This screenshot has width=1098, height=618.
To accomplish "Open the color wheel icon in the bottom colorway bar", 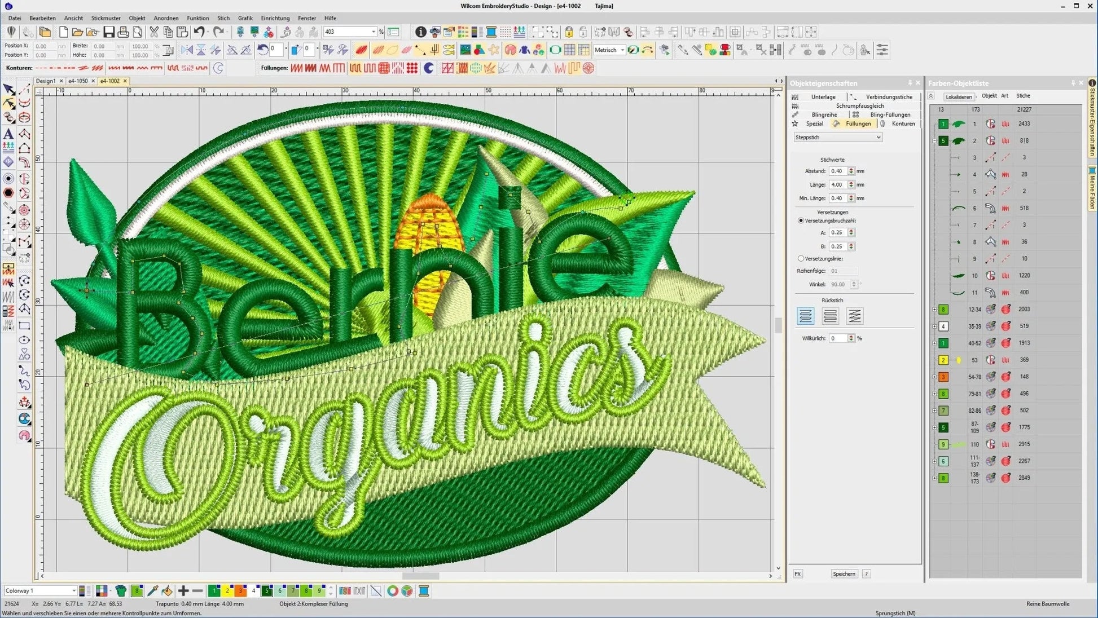I will pos(393,591).
